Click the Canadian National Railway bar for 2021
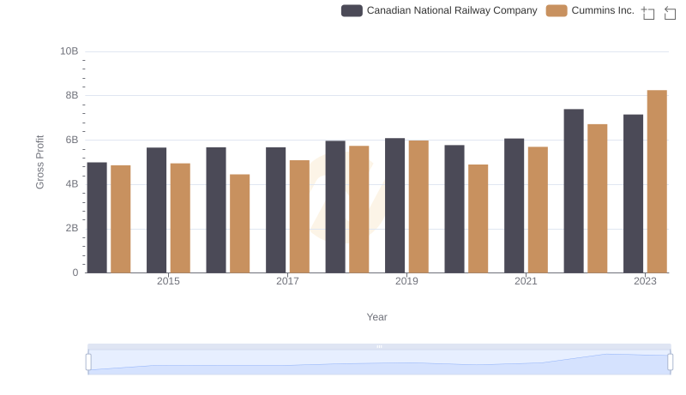Screen dimensions: 686x395 point(514,206)
